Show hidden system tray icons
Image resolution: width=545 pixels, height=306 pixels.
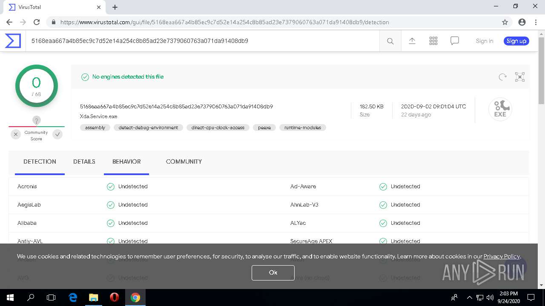click(x=469, y=297)
